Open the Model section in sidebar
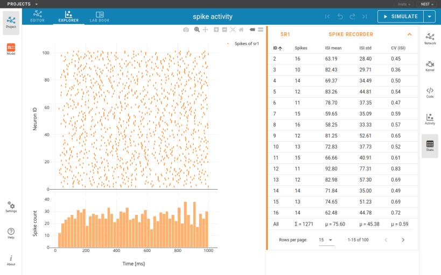The image size is (441, 275). coord(11,49)
